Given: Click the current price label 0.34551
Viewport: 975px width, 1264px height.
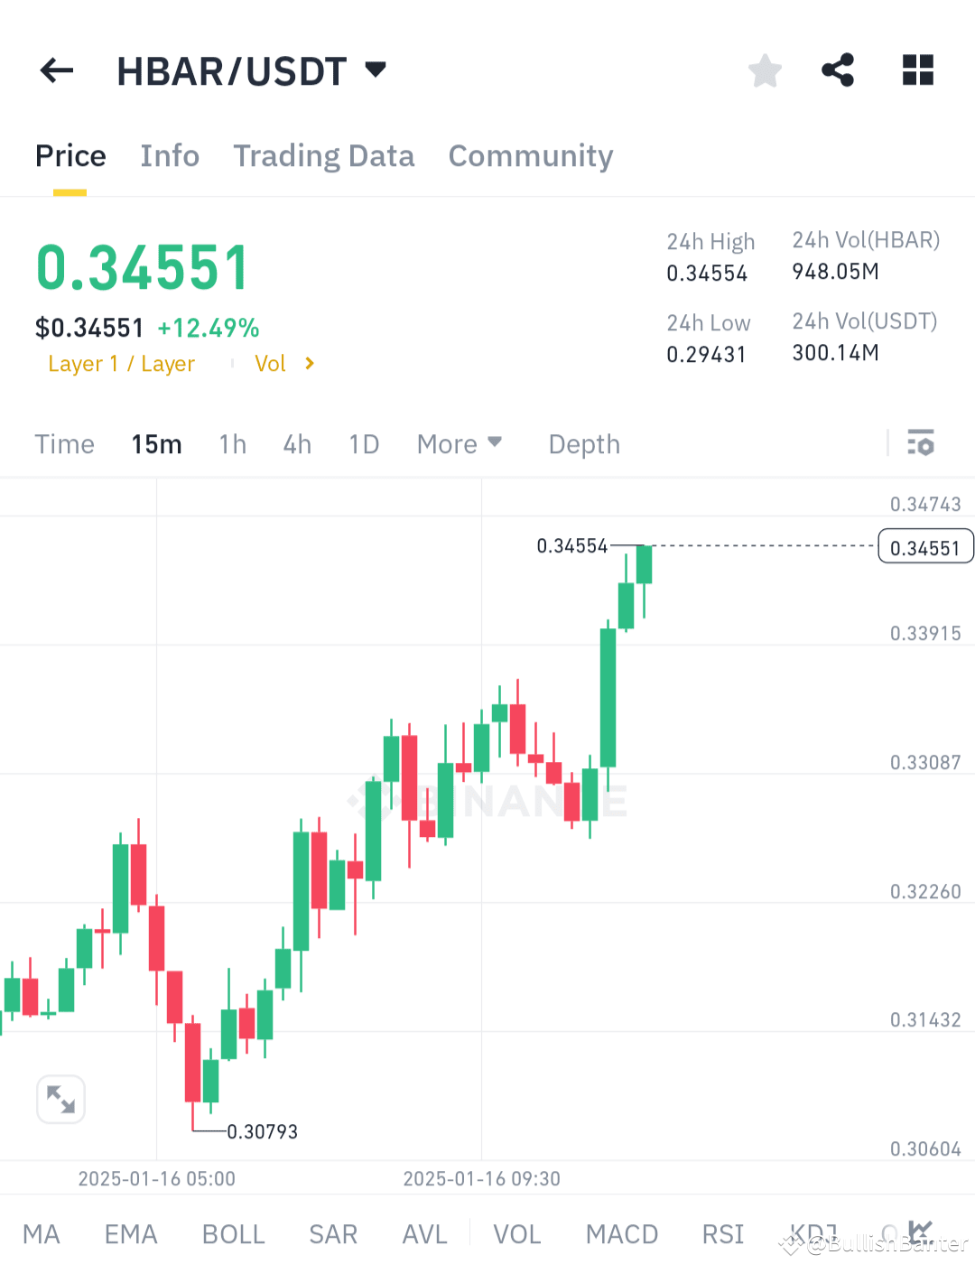Looking at the screenshot, I should click(x=925, y=546).
